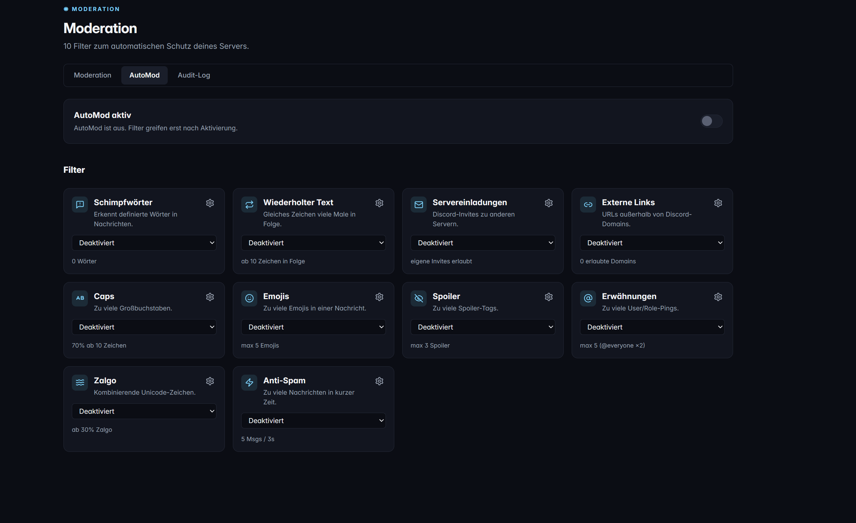Open settings for the Servereinladungen filter
This screenshot has width=856, height=523.
tap(549, 203)
